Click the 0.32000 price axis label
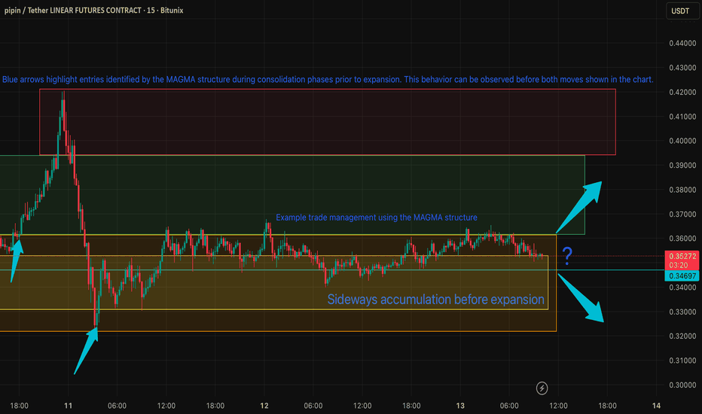702x414 pixels. click(682, 336)
